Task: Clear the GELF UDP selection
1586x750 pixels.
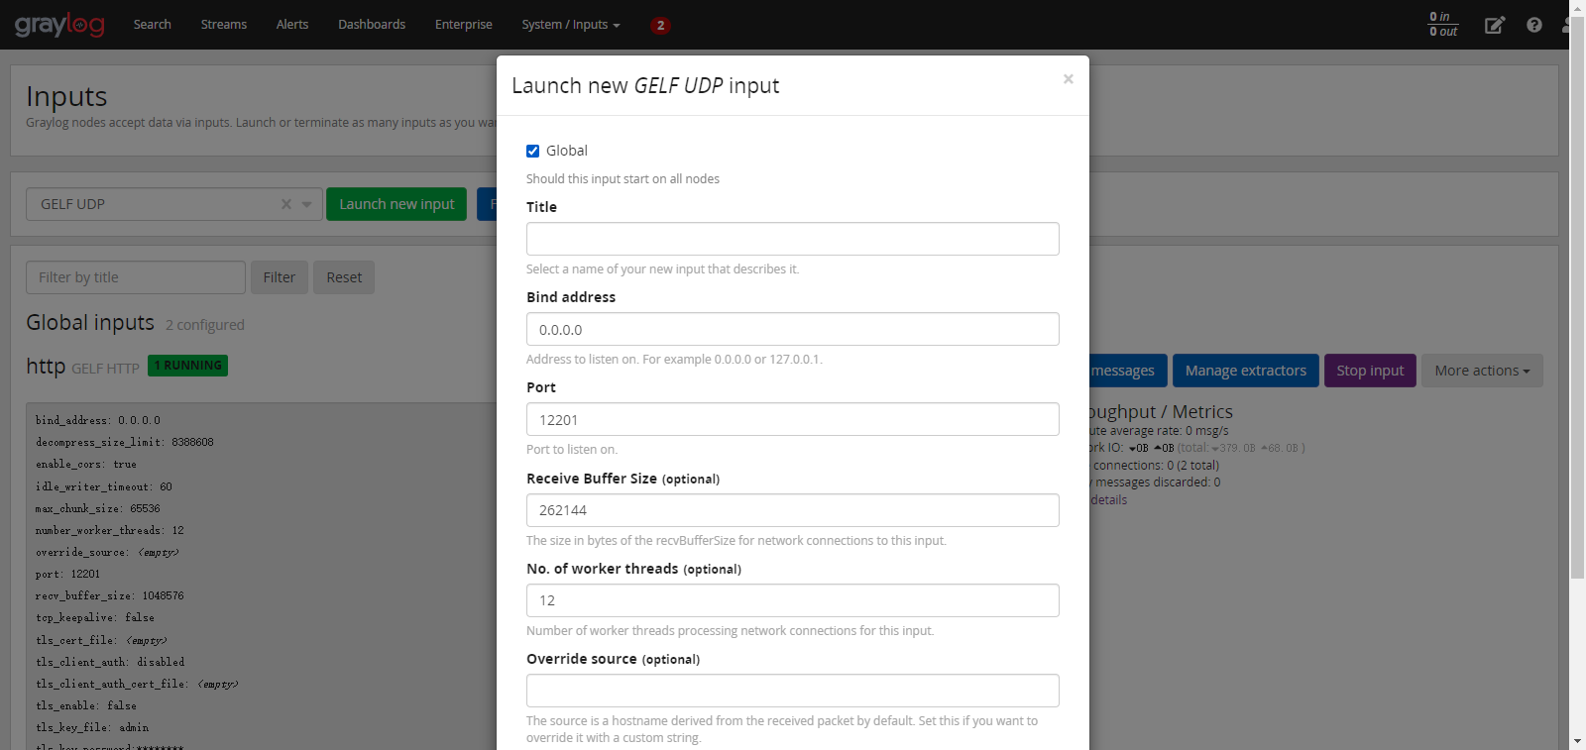Action: click(x=286, y=204)
